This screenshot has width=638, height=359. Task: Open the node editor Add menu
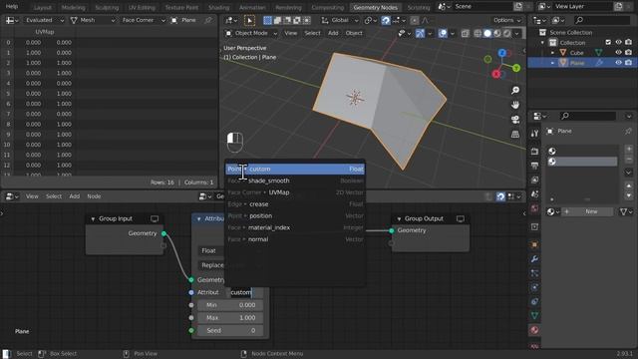pos(74,196)
